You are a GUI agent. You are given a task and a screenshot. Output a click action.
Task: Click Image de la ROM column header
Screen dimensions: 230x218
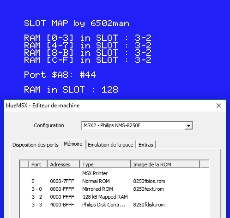point(165,165)
